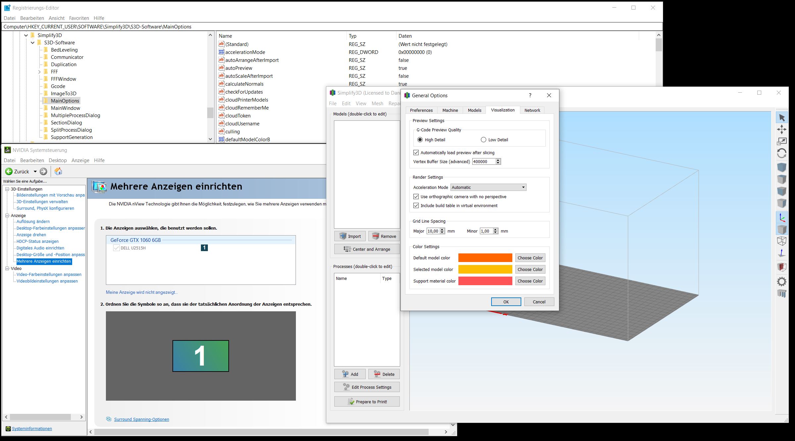Open process settings gear icon in Simplify3D
795x441 pixels.
click(x=782, y=282)
